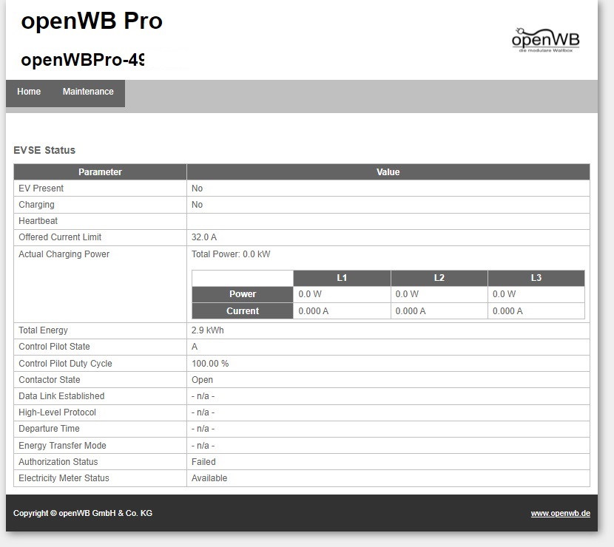614x547 pixels.
Task: Click the Offered Current Limit label
Action: pyautogui.click(x=60, y=237)
